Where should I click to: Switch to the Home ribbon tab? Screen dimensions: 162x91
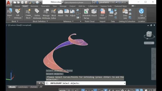click(17, 6)
